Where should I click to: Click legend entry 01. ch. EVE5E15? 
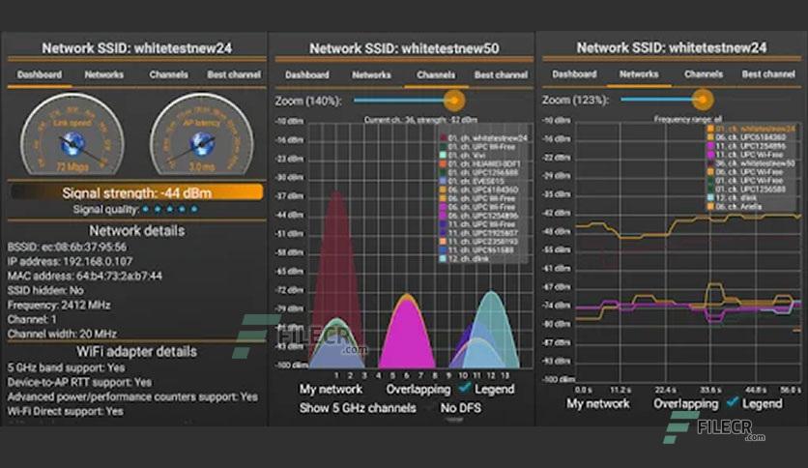(x=476, y=182)
